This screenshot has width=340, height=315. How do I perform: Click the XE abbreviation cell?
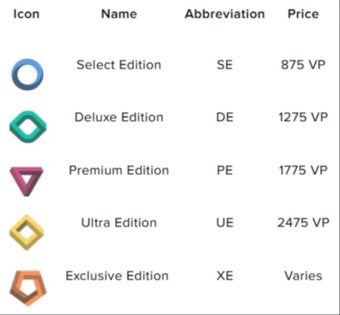point(225,276)
